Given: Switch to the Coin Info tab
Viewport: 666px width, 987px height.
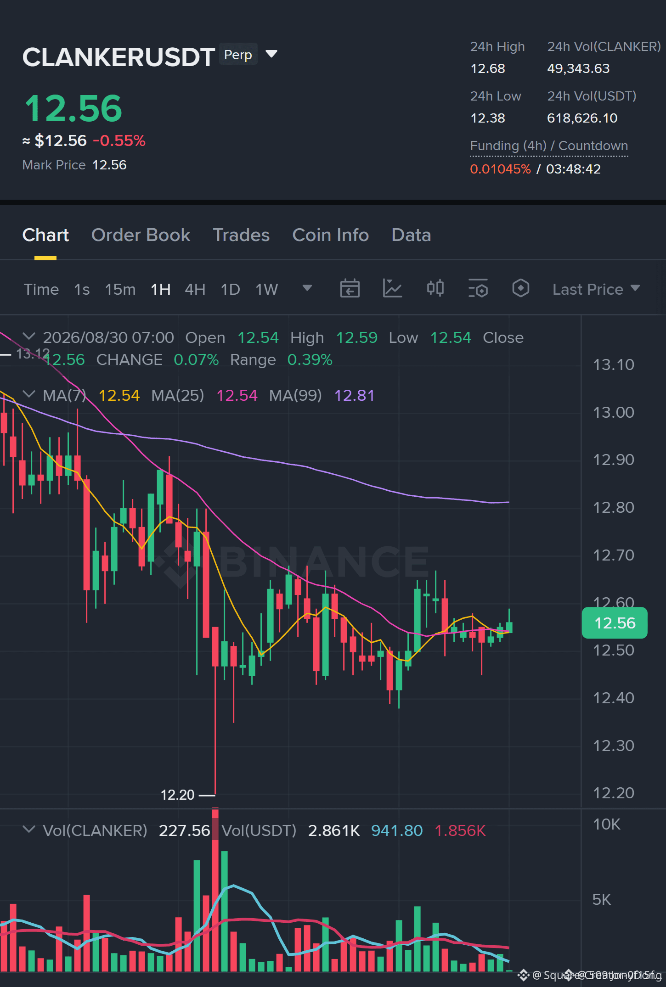Looking at the screenshot, I should [331, 235].
